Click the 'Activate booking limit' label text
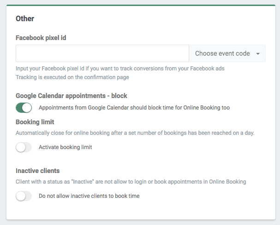280x225 pixels. point(65,147)
